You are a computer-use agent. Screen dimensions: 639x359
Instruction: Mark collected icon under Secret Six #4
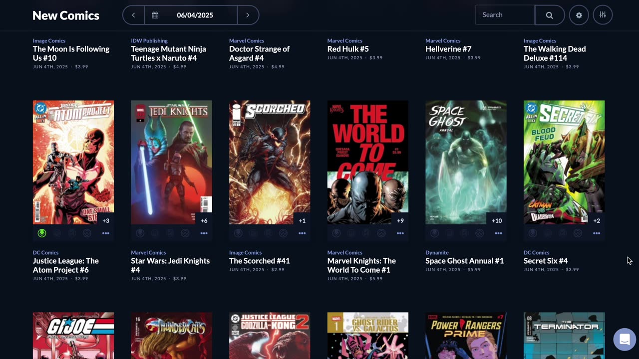click(548, 233)
